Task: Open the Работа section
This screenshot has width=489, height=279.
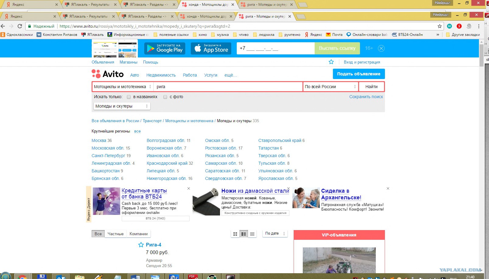Action: coord(190,75)
